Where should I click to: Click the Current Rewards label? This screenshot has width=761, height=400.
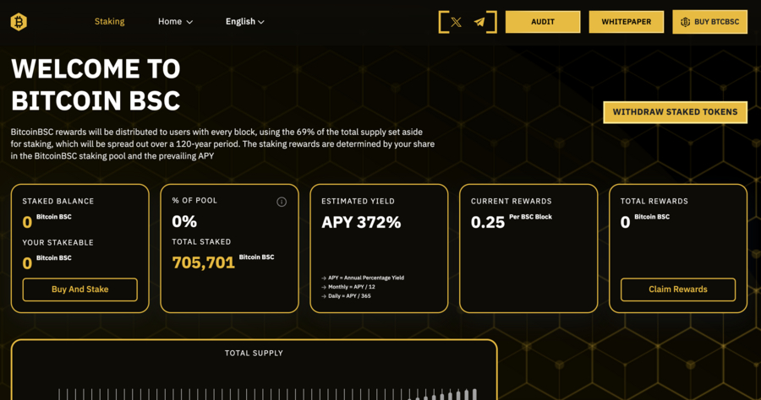[x=511, y=201]
